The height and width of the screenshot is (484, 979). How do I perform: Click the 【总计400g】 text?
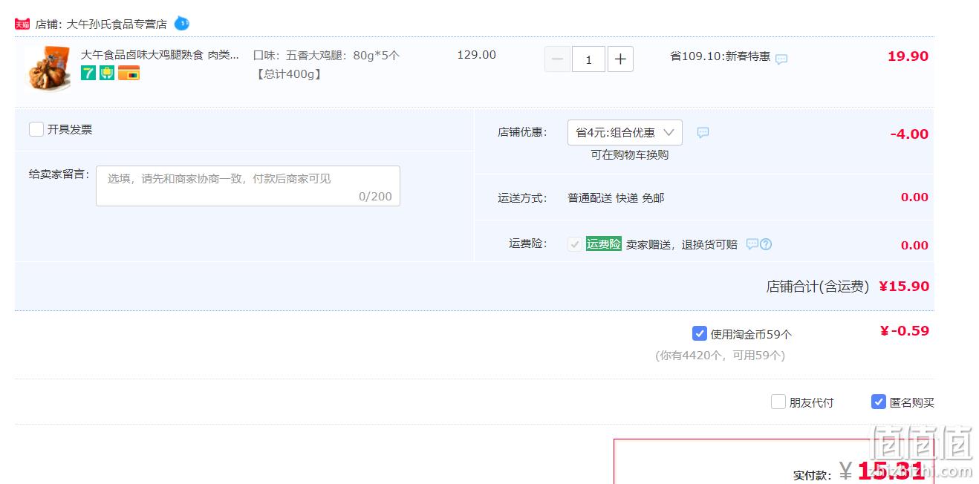tap(287, 73)
